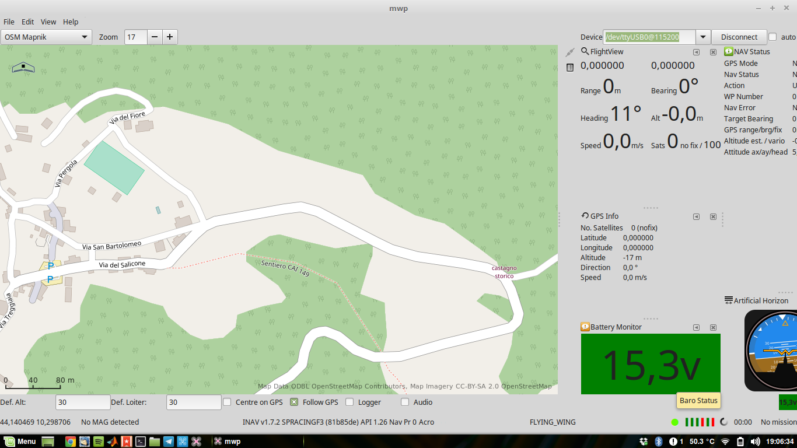Open the volume tray icon

click(755, 442)
